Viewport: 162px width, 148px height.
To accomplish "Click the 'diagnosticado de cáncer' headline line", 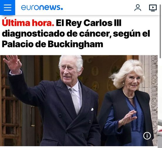I will pyautogui.click(x=56, y=34).
